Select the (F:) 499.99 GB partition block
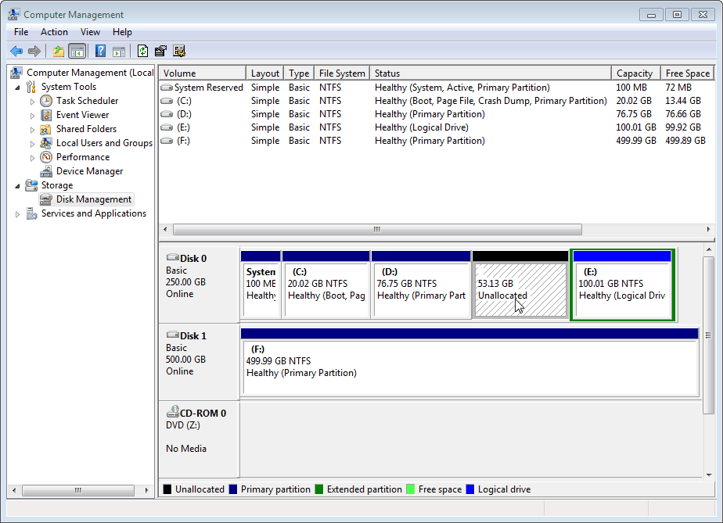Screen dimensions: 723x523 coord(469,362)
